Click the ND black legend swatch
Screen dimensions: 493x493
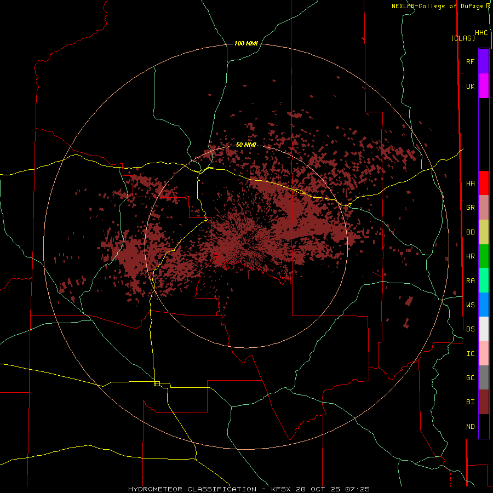point(484,426)
